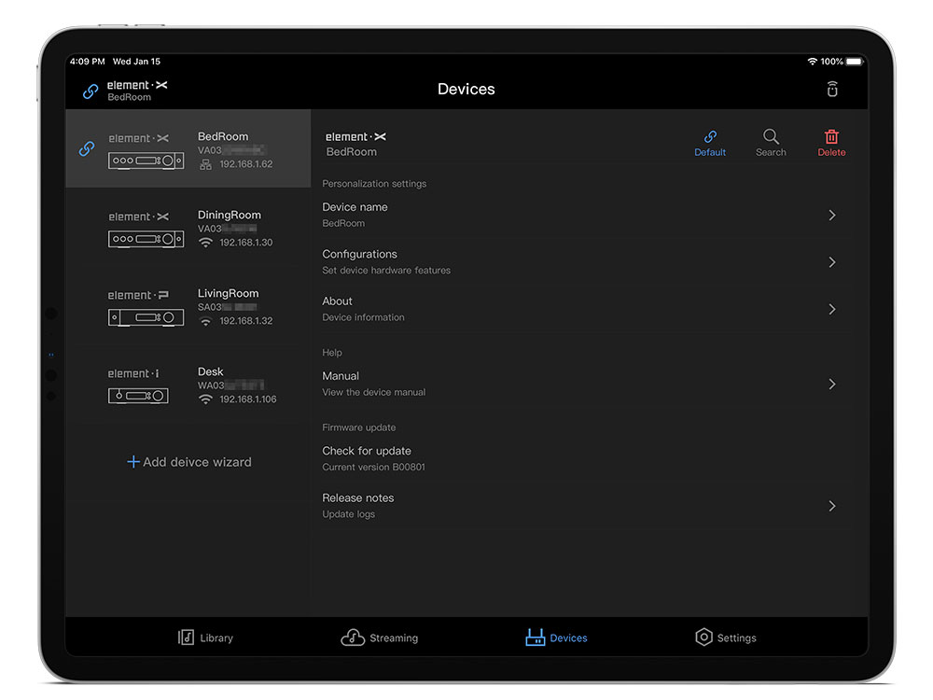Screen dimensions: 933x700
Task: Open the Manual row chevron
Action: pos(831,384)
